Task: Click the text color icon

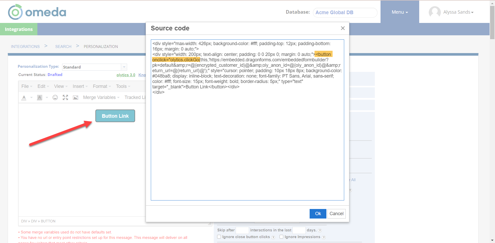Action: [24, 98]
